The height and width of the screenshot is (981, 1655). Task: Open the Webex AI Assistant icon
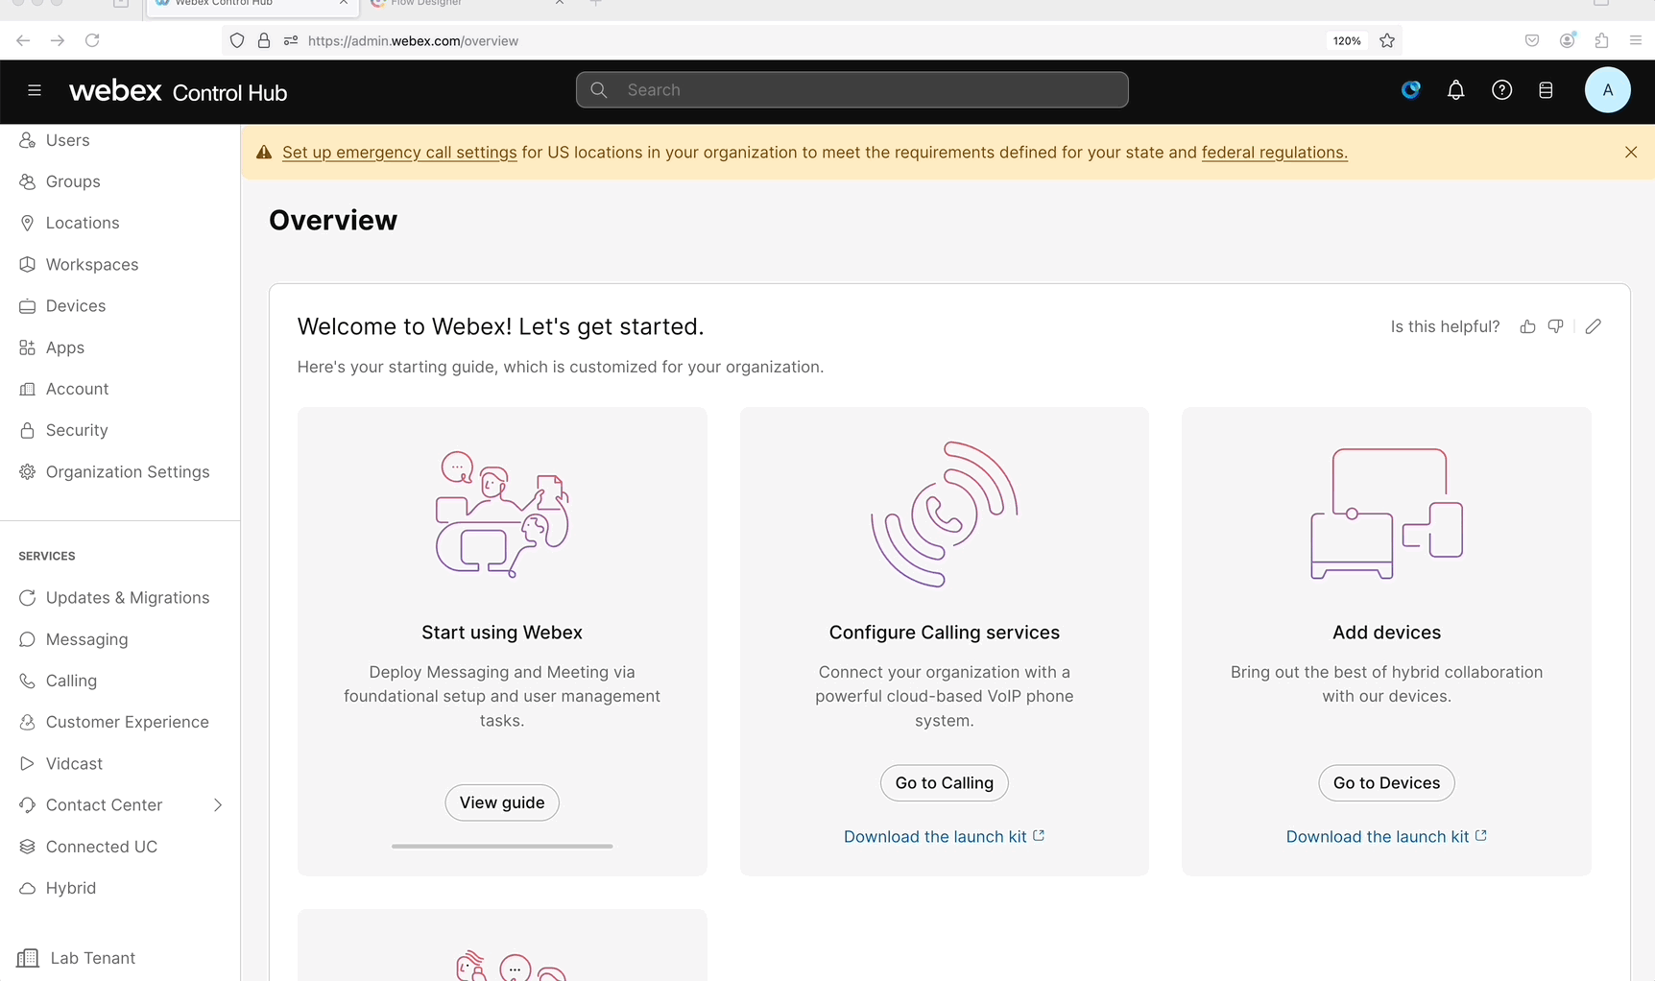(1410, 90)
